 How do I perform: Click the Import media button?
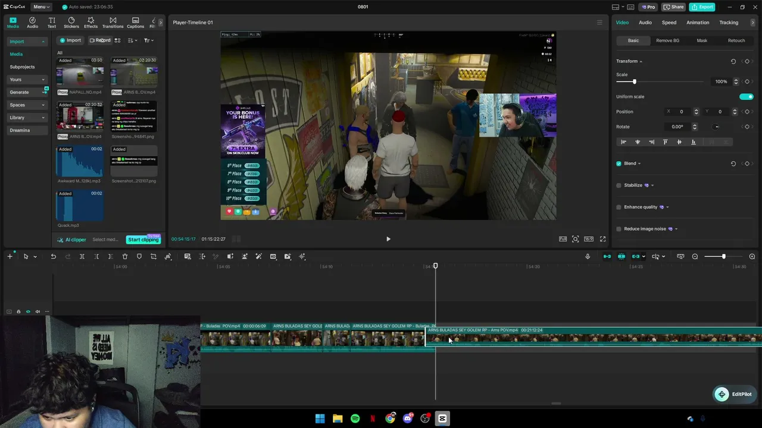coord(70,40)
